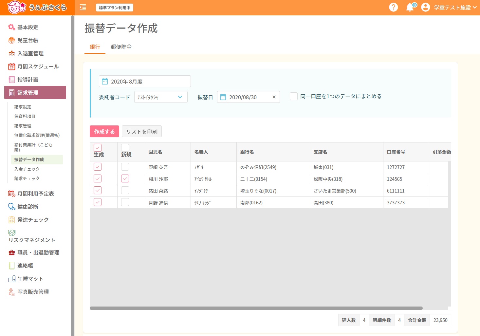Open 給付費集計(こども園) sidebar link

[x=33, y=147]
